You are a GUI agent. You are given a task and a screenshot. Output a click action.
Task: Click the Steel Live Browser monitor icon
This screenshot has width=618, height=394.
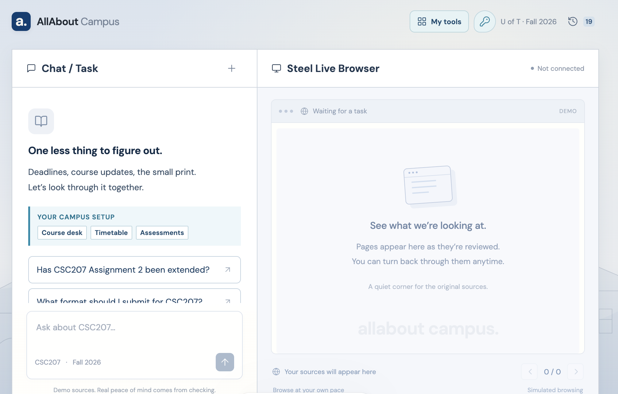(x=276, y=68)
